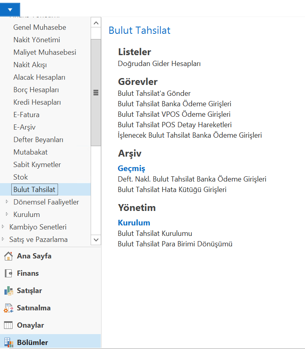
Task: Open the Bölümler menu item
Action: pyautogui.click(x=33, y=342)
